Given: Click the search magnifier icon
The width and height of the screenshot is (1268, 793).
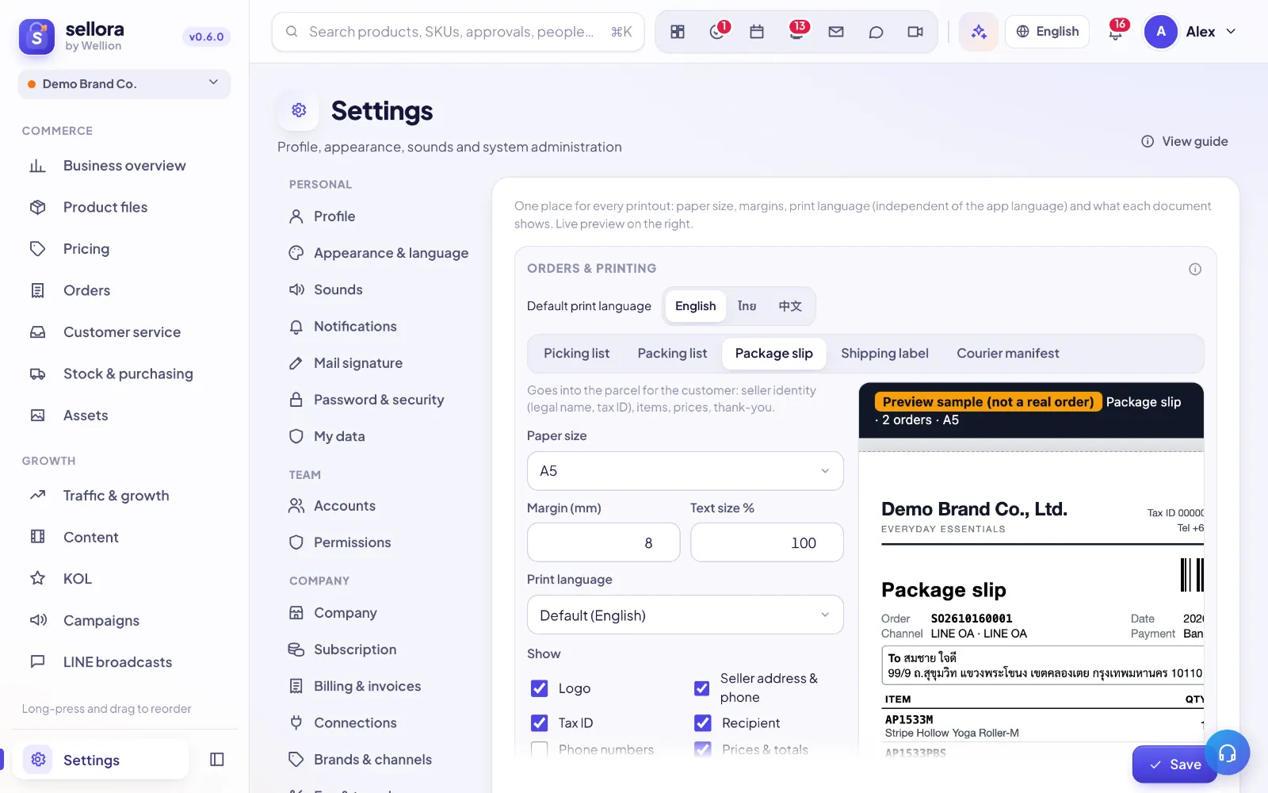Looking at the screenshot, I should click(x=292, y=32).
